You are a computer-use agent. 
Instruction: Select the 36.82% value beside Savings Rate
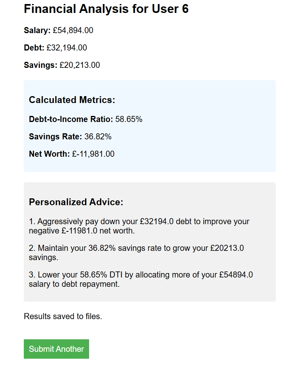pyautogui.click(x=98, y=137)
